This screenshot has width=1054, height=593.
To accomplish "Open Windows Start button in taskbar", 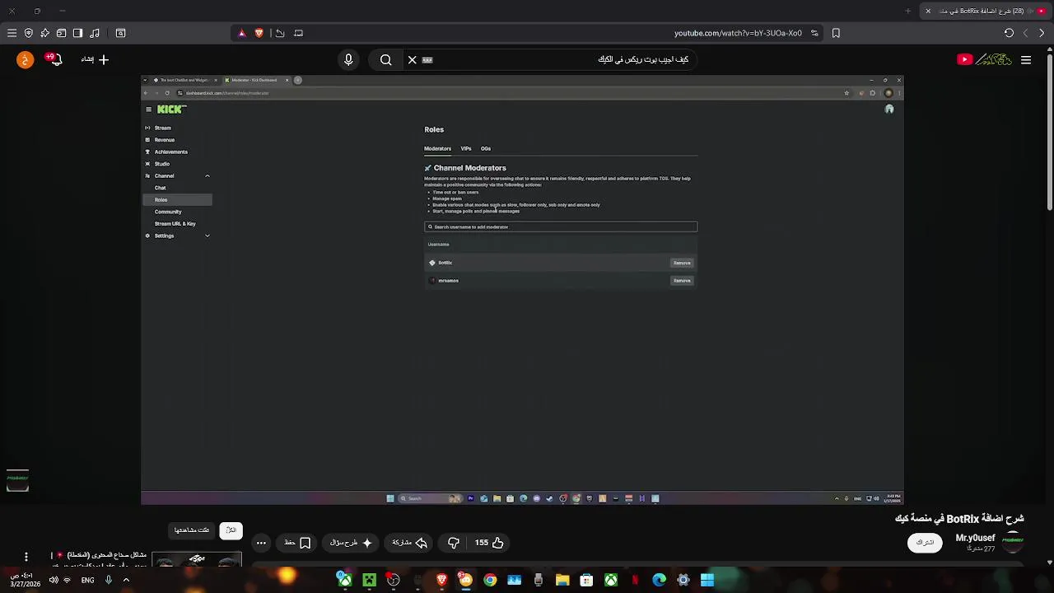I will 707,581.
